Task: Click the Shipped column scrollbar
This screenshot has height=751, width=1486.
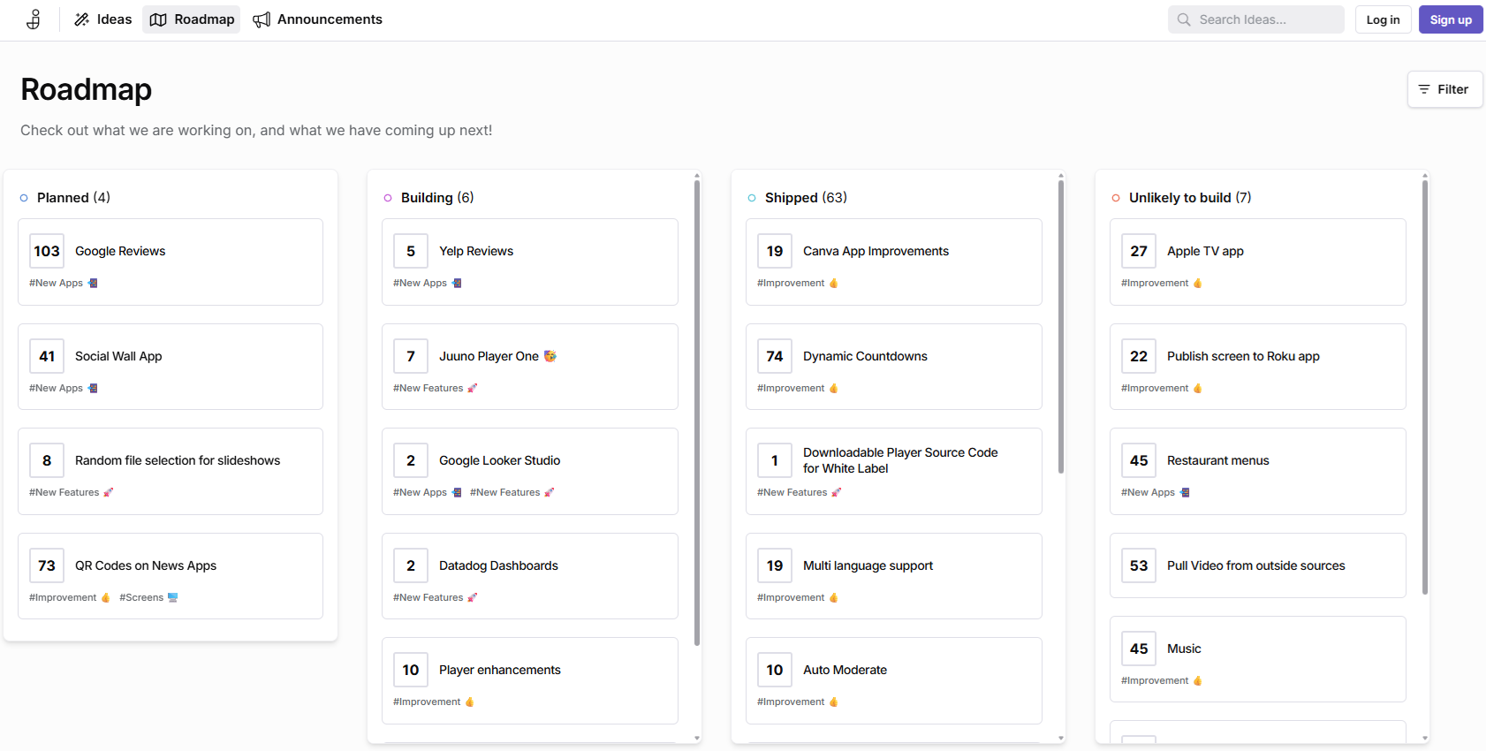Action: (1061, 327)
